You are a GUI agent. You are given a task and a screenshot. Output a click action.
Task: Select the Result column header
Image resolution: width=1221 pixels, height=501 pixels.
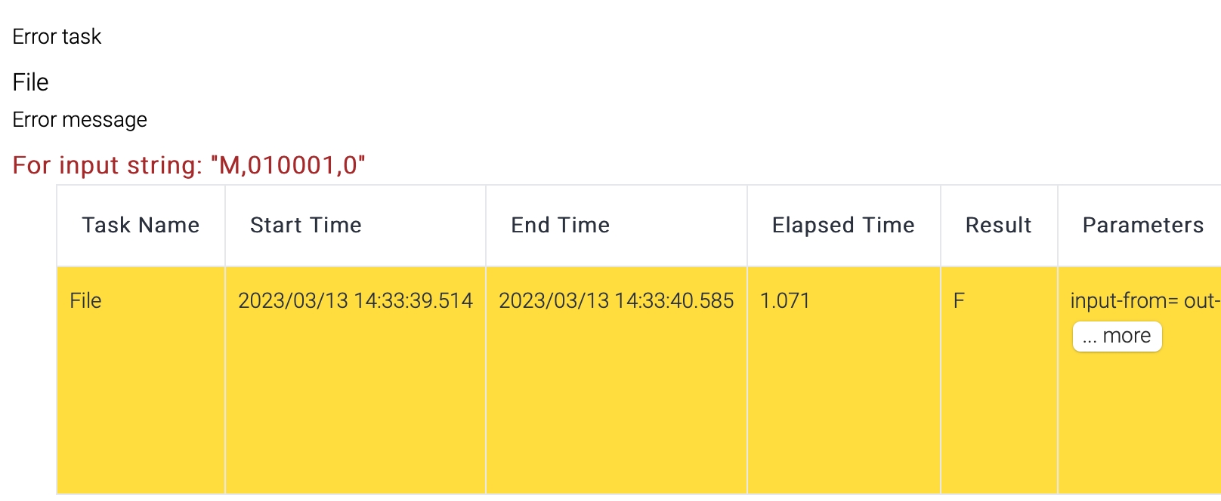[x=998, y=226]
